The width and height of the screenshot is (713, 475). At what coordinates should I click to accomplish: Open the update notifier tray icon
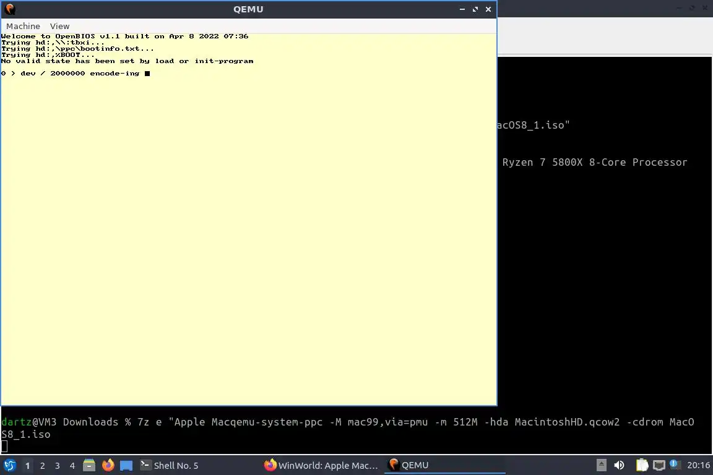tap(675, 464)
